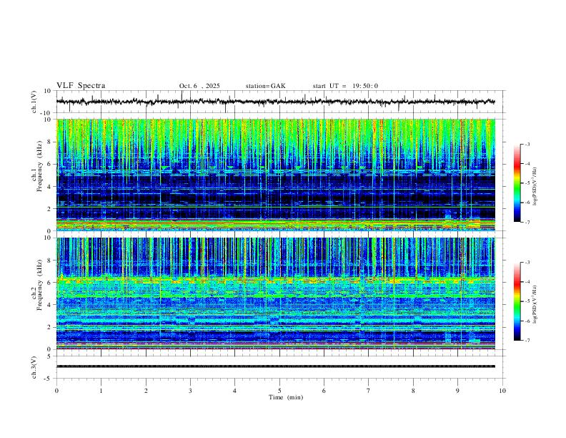Click the "-3" label on ch.2 color bar
Image resolution: width=566 pixels, height=438 pixels.
click(527, 263)
